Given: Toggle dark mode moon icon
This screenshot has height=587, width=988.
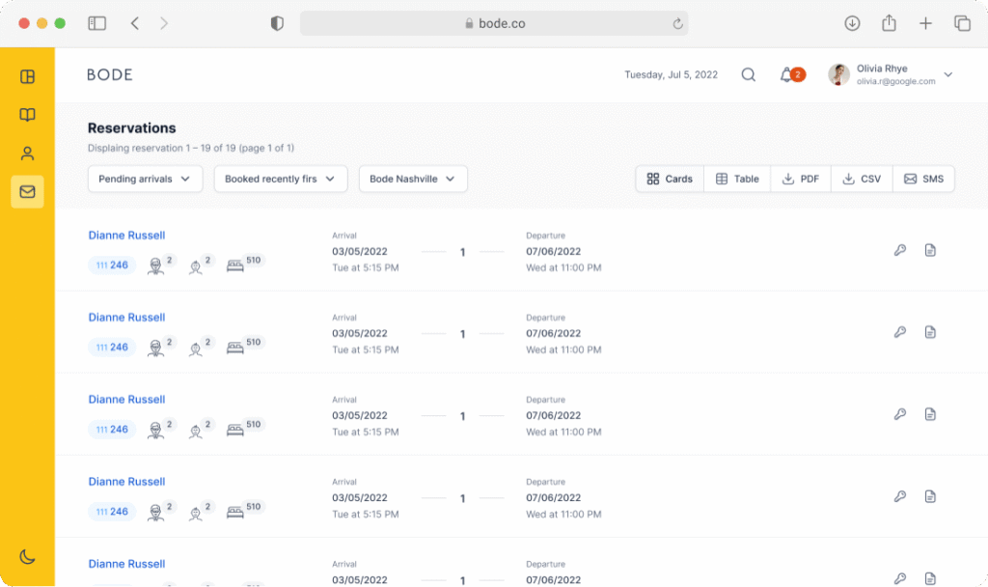Looking at the screenshot, I should [x=27, y=557].
